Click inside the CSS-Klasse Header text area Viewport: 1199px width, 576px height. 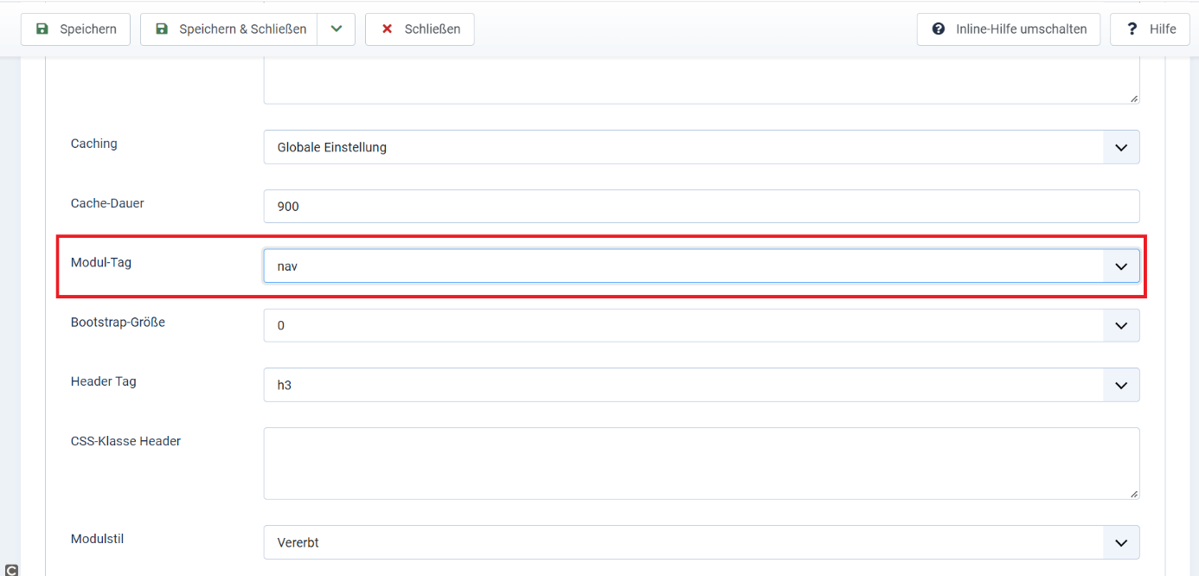click(x=701, y=463)
